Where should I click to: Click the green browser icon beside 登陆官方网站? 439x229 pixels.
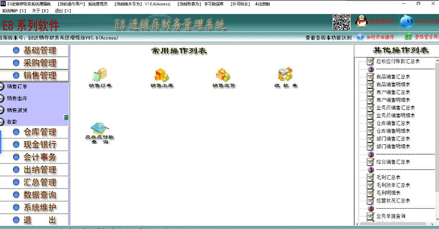click(x=409, y=37)
